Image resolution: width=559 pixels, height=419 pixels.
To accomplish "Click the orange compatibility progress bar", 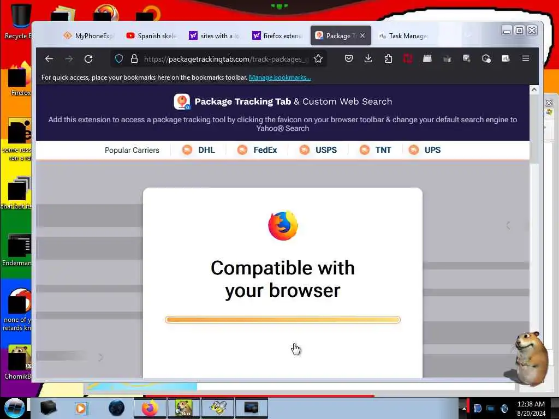I will (283, 320).
